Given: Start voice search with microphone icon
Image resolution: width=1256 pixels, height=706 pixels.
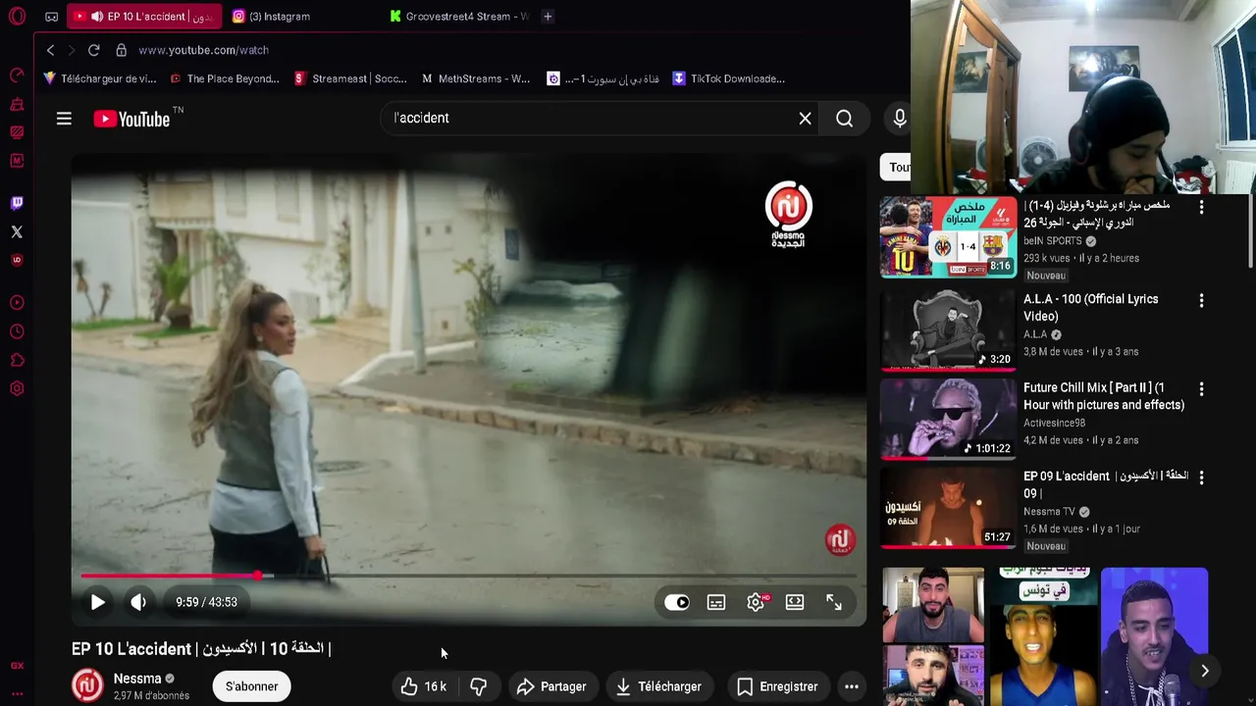Looking at the screenshot, I should 899,119.
